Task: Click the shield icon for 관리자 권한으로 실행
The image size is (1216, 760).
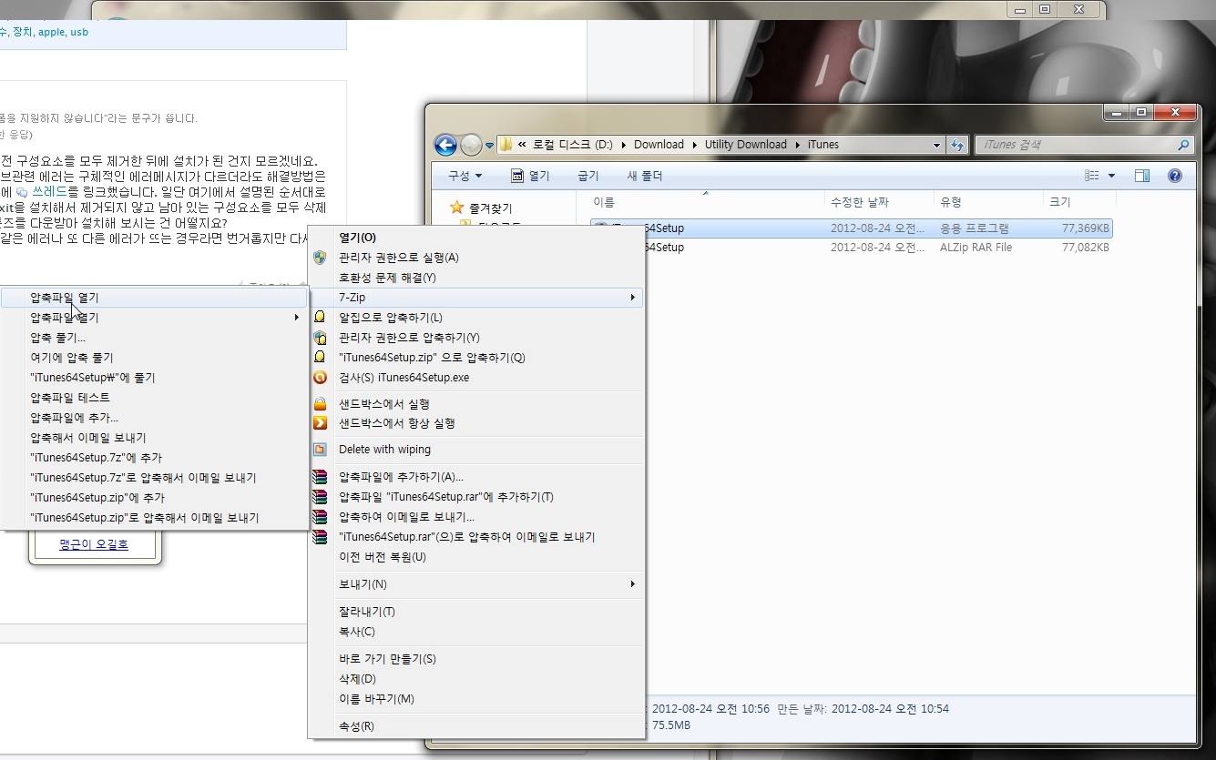Action: (x=320, y=258)
